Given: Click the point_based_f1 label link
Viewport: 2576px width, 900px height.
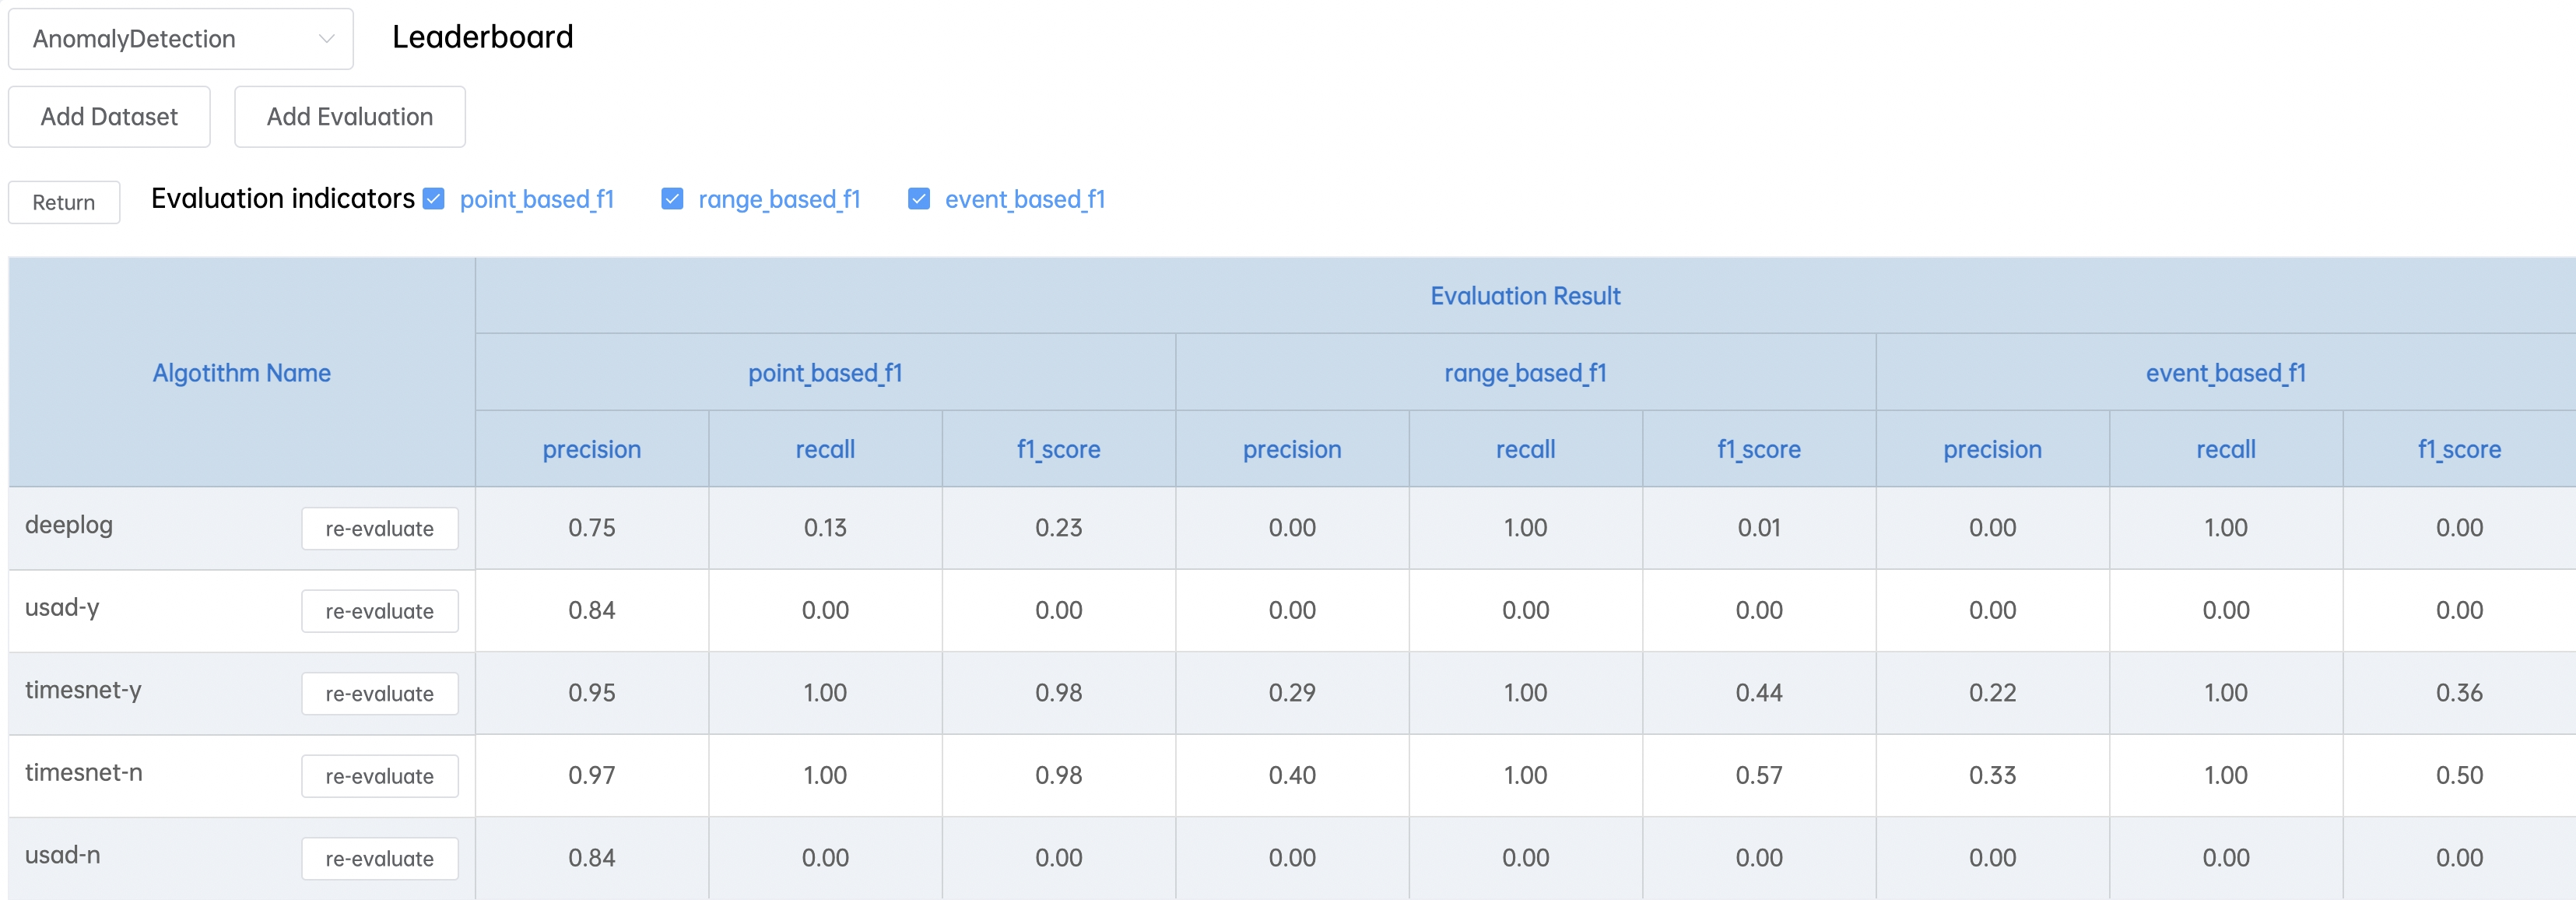Looking at the screenshot, I should pos(537,199).
